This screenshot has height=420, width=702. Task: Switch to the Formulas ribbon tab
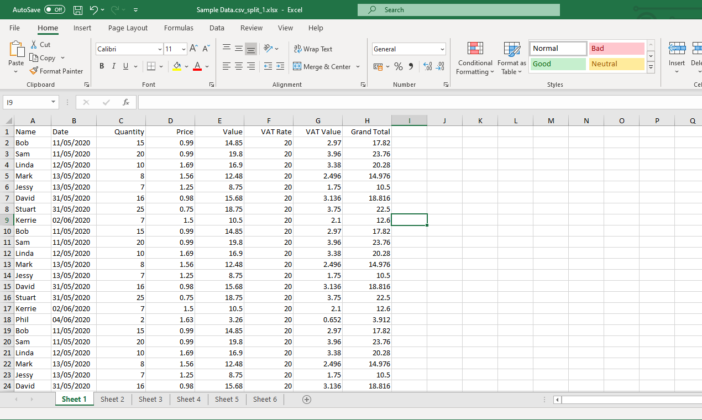point(179,28)
